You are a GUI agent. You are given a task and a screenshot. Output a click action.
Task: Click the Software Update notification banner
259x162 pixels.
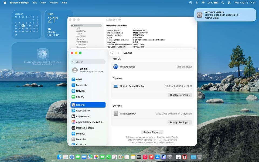click(x=225, y=15)
